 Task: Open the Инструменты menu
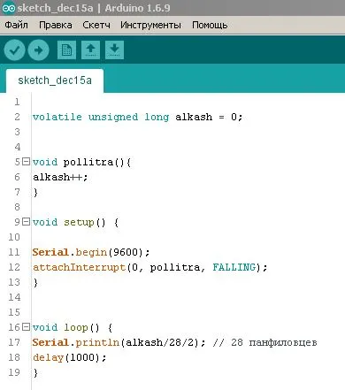[x=150, y=25]
